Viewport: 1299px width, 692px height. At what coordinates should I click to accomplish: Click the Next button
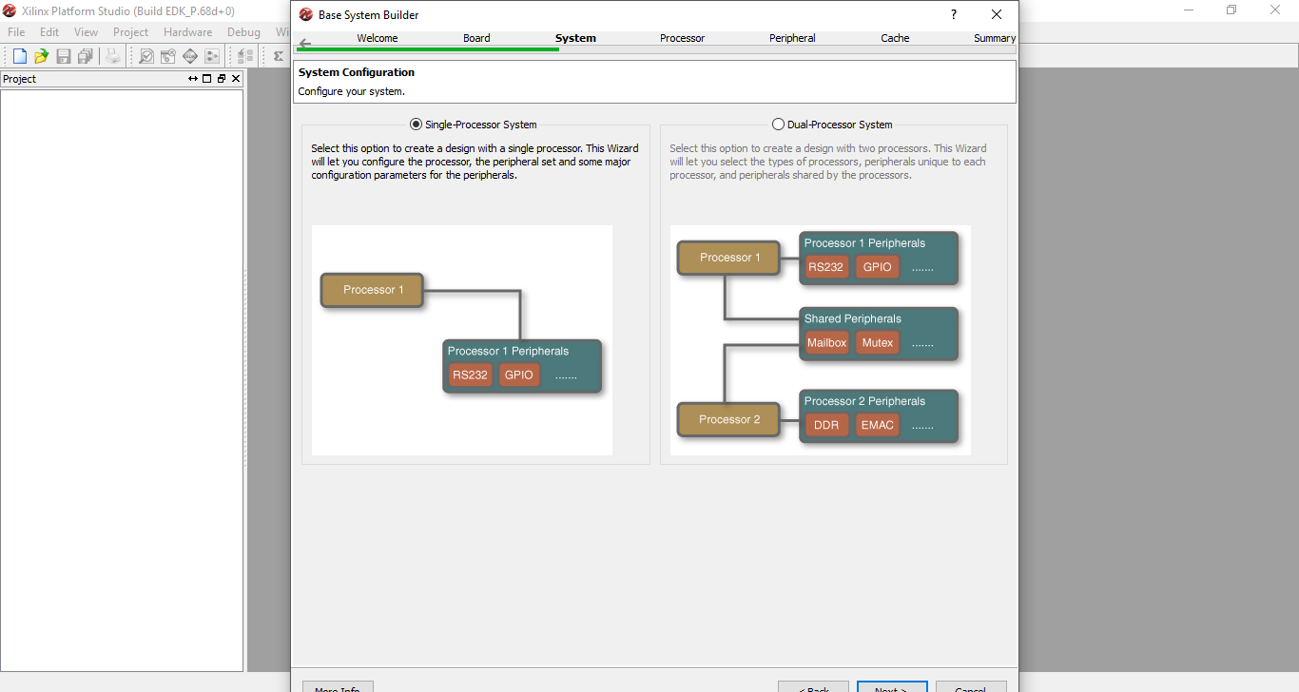click(892, 686)
